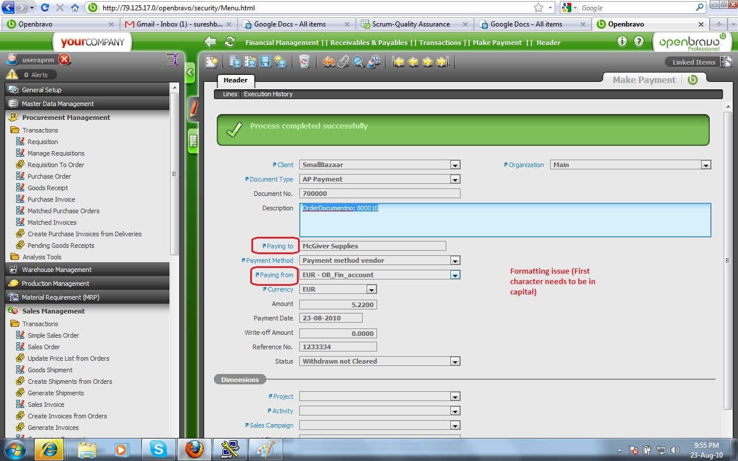This screenshot has width=738, height=461.
Task: Open Simple Sales Order in the menu
Action: (54, 335)
